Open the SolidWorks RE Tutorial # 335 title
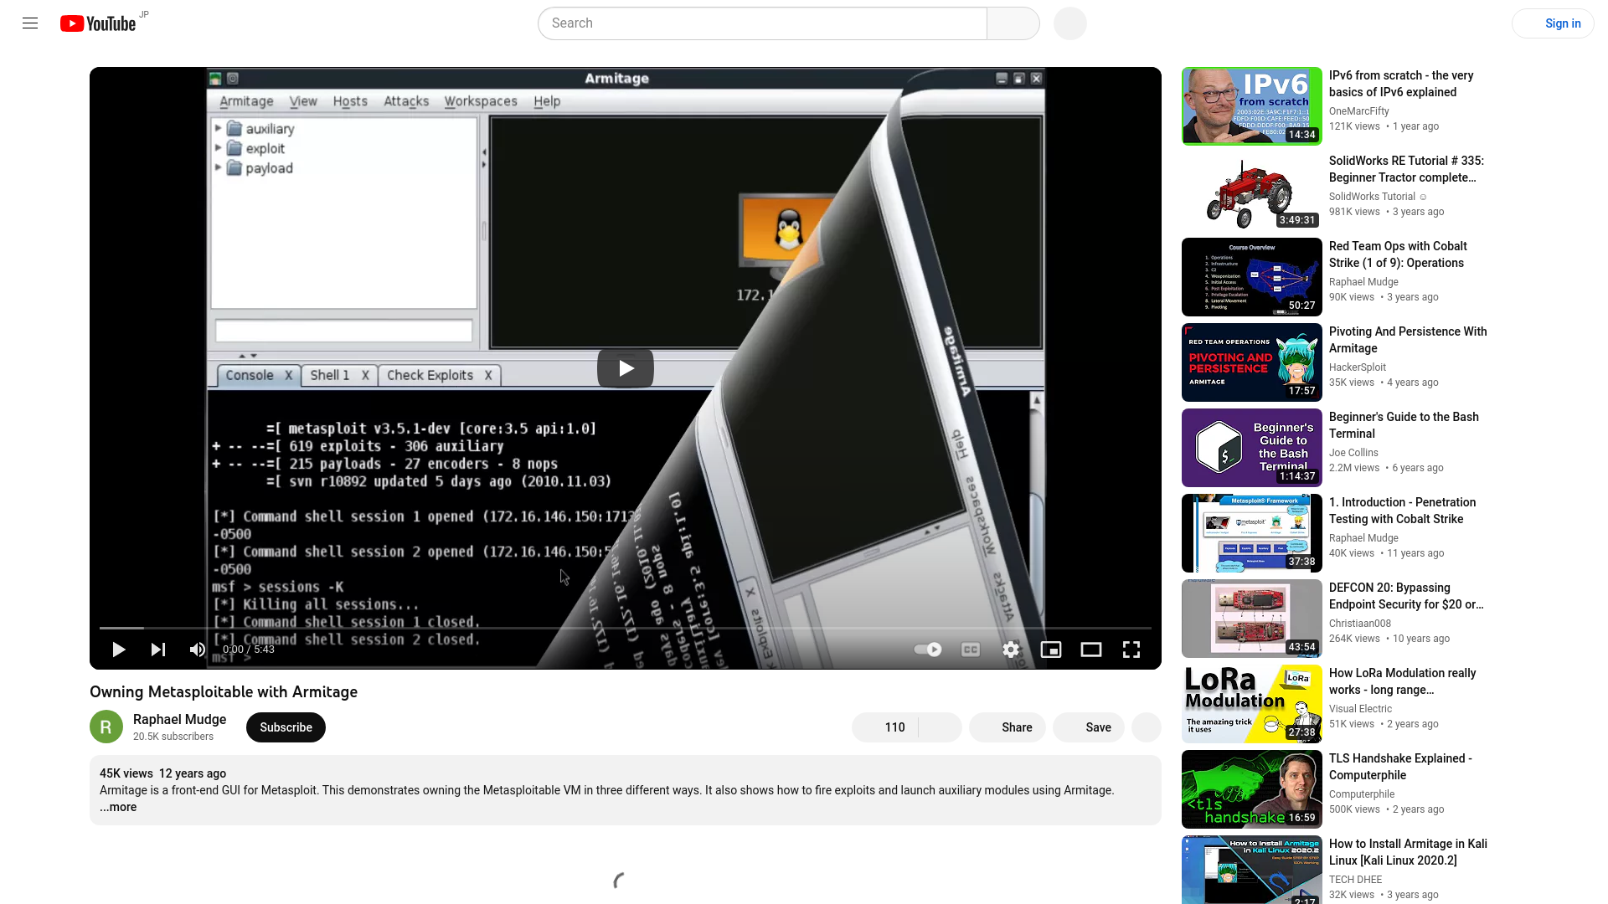 [1406, 169]
